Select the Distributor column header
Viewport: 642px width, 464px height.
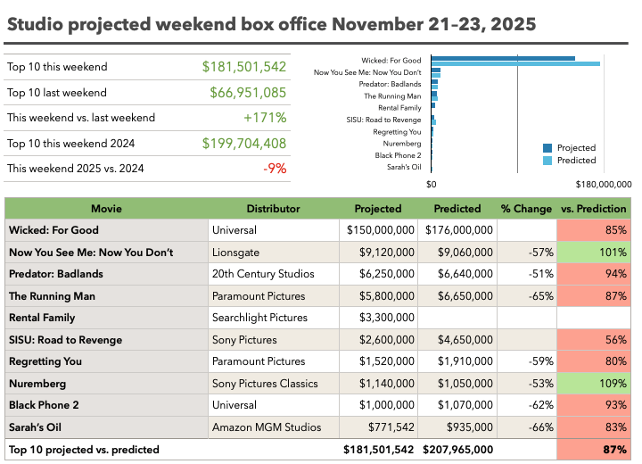[x=273, y=209]
